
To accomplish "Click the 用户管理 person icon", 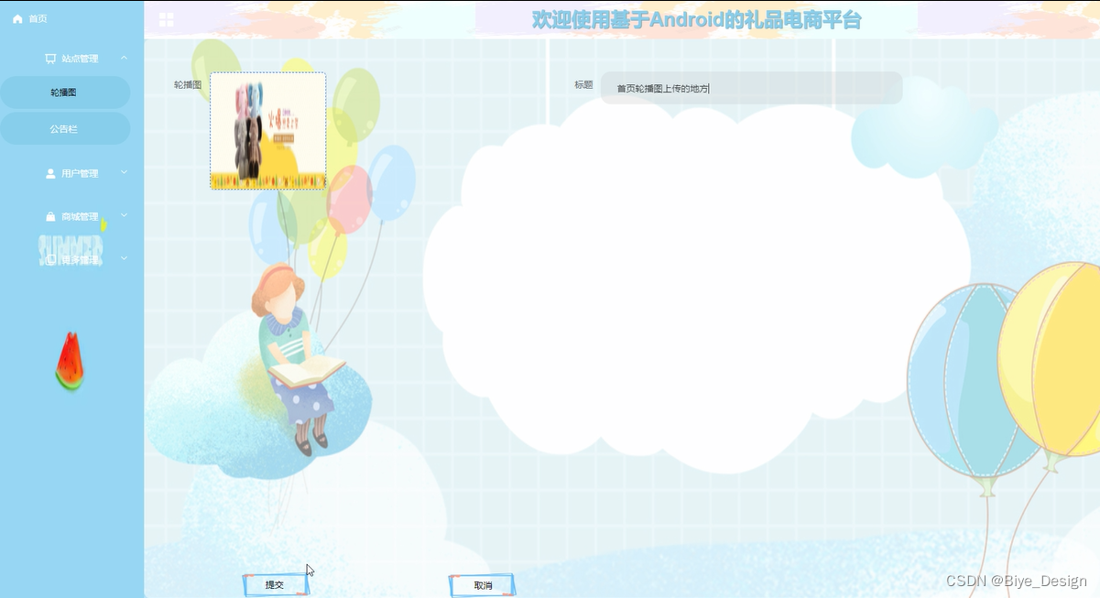I will click(50, 173).
